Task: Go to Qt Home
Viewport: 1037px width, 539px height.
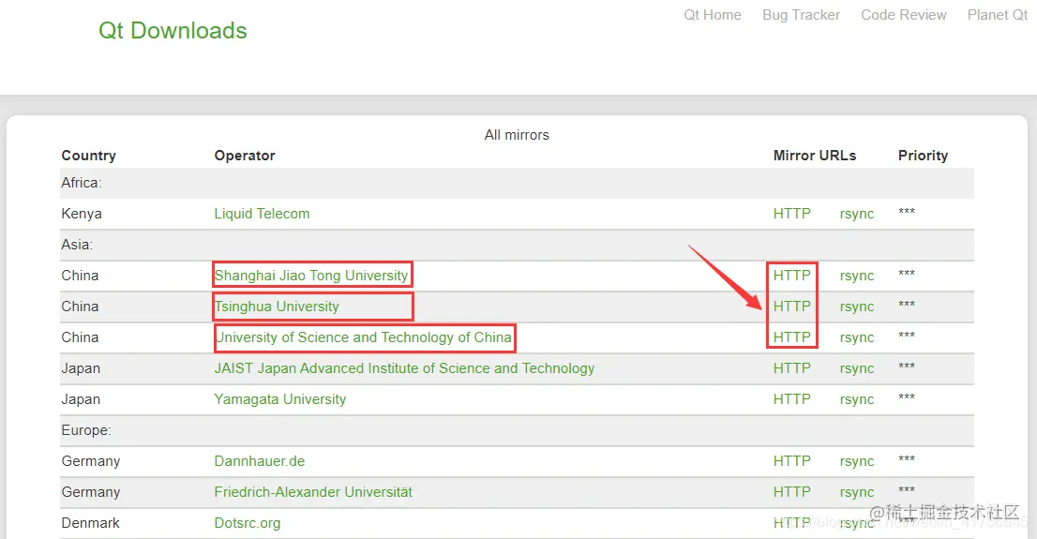Action: point(713,15)
